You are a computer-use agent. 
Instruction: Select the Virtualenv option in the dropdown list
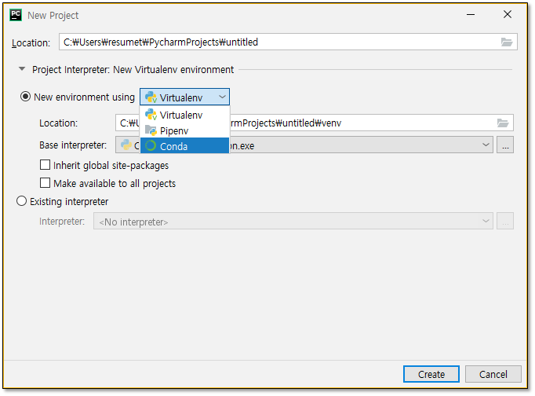coord(184,115)
